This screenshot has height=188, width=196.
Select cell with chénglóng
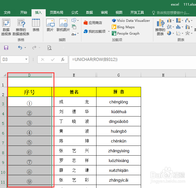[x=118, y=102]
